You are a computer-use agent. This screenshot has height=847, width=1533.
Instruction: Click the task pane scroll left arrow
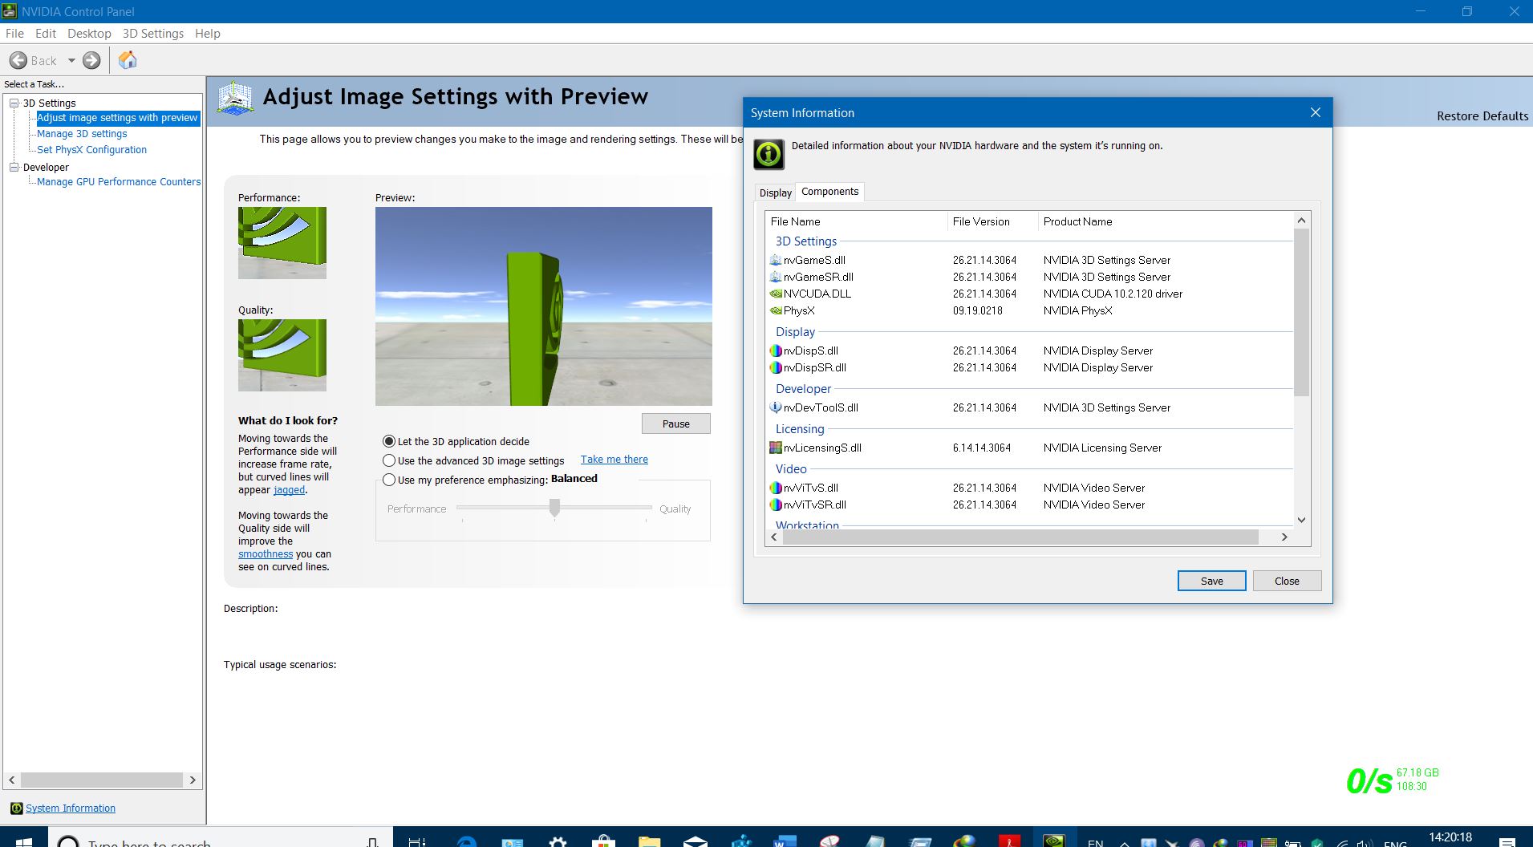point(12,780)
